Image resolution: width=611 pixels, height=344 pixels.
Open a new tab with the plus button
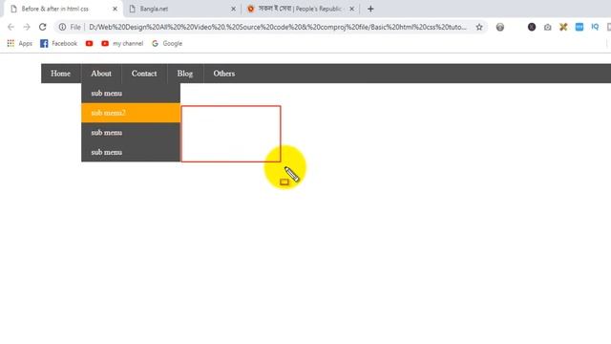[370, 9]
